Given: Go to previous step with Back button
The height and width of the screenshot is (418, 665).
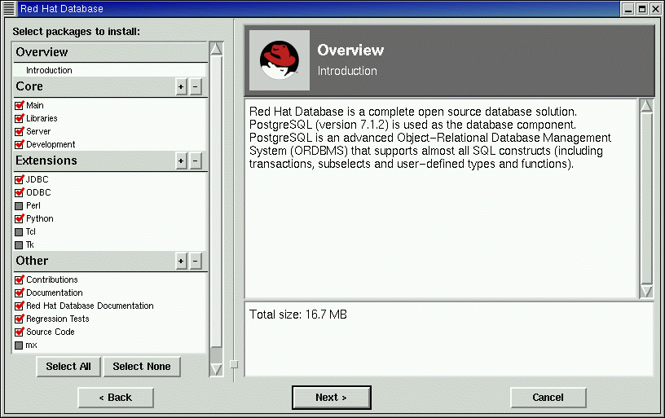Looking at the screenshot, I should pos(116,398).
